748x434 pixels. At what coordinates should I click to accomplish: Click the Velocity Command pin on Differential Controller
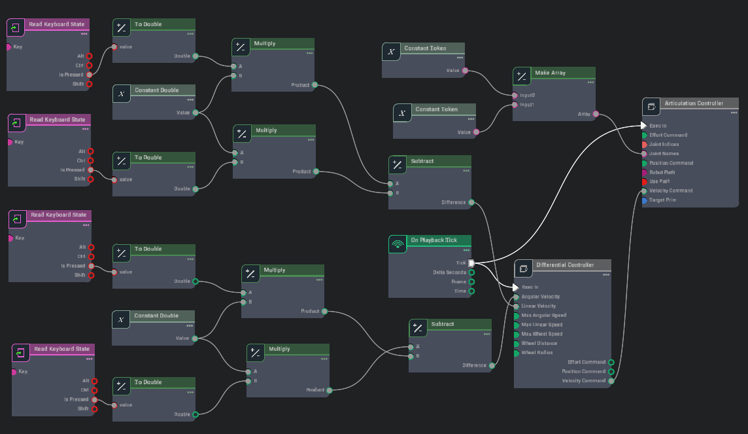[611, 380]
